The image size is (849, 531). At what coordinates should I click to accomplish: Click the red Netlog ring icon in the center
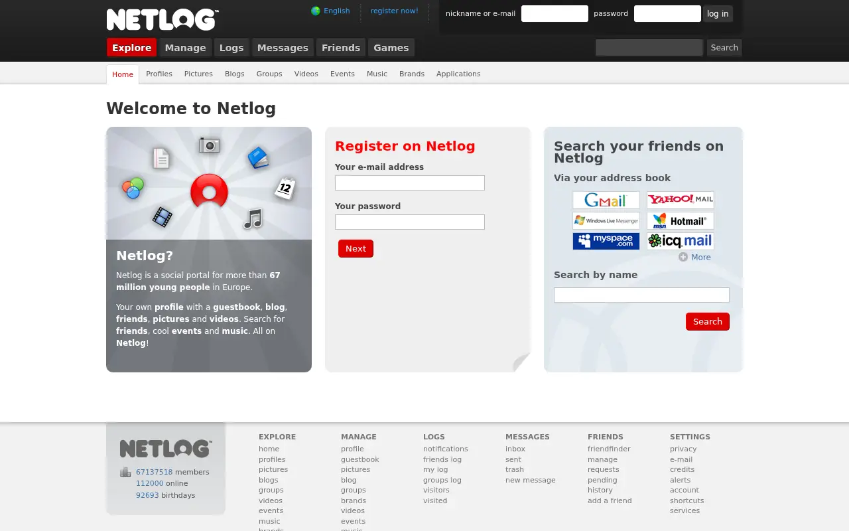209,192
